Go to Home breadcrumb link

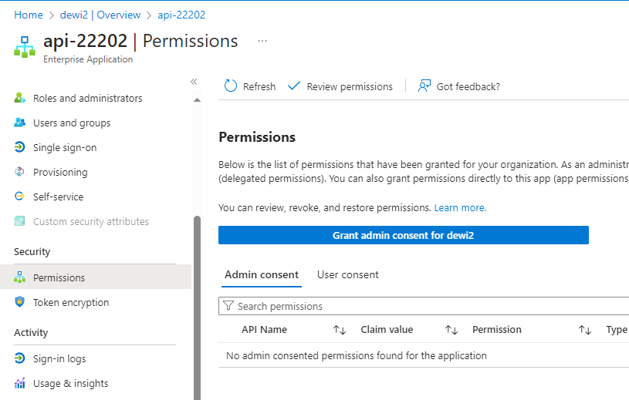[29, 15]
